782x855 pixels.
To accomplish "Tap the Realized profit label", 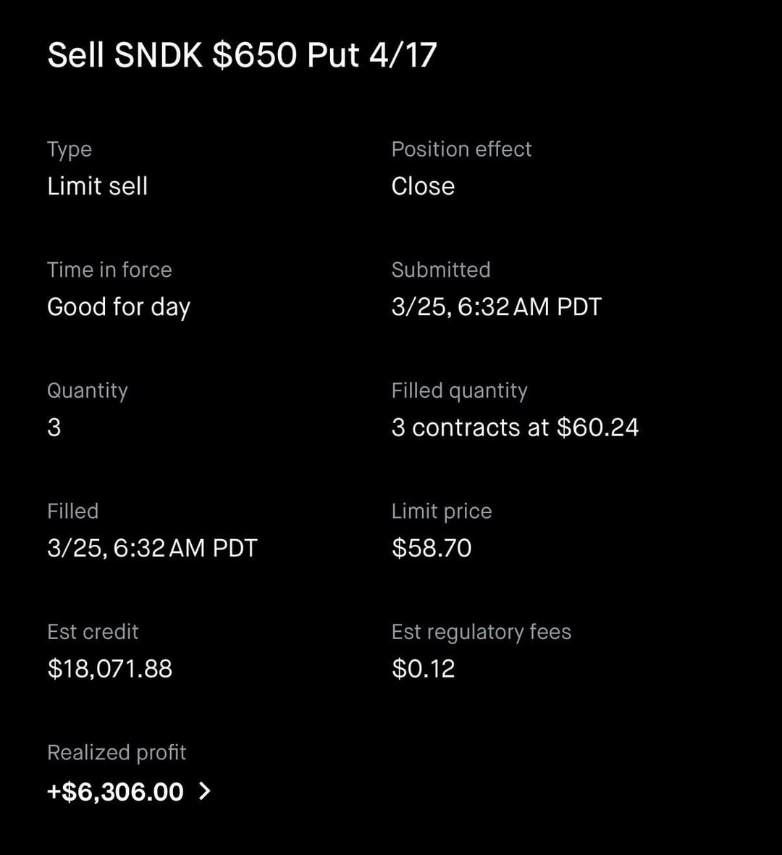I will pos(117,753).
